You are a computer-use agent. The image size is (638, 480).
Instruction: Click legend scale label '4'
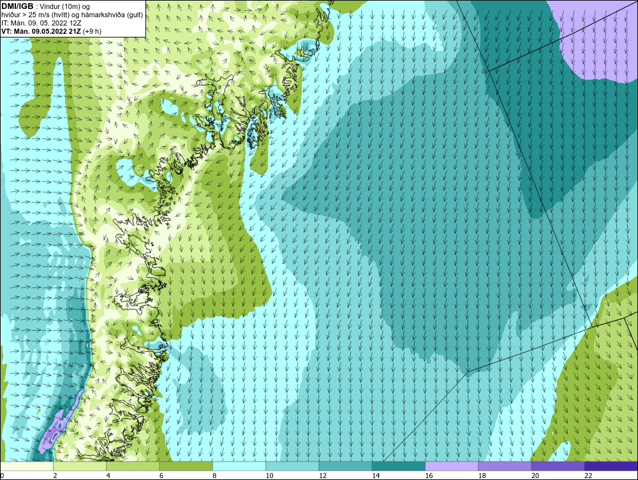[108, 476]
